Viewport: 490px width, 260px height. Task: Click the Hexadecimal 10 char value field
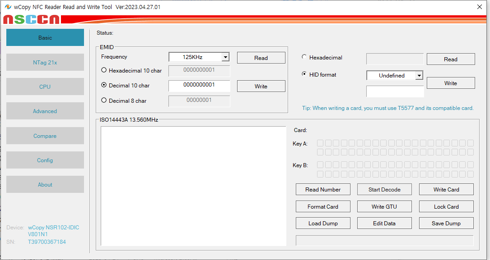[x=199, y=71]
